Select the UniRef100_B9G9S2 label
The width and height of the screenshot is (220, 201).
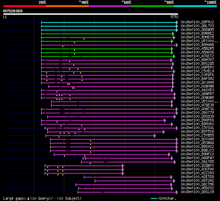[197, 146]
